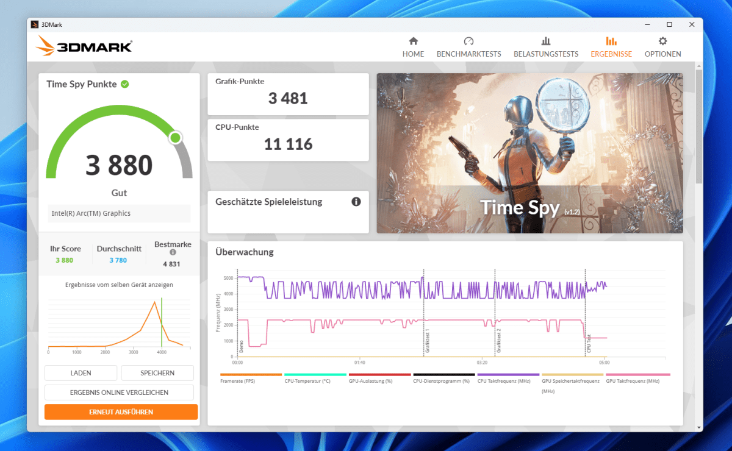This screenshot has width=732, height=451.
Task: Click ERNEUT AUSFÜHREN to rerun the benchmark
Action: point(121,412)
